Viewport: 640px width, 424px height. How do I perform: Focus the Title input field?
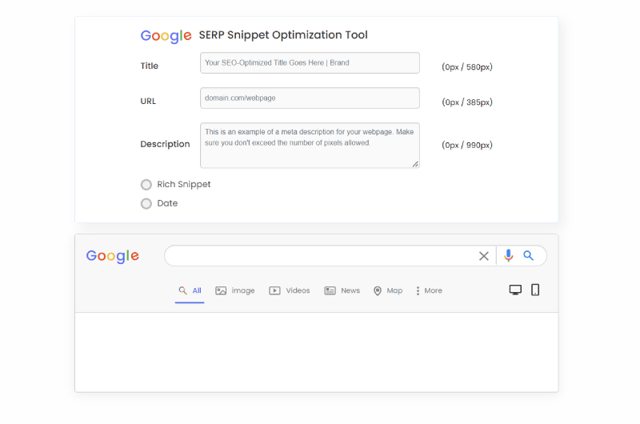coord(310,63)
